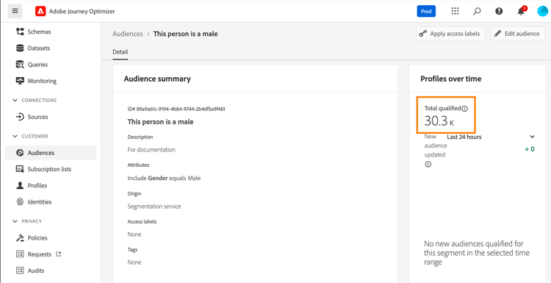551x283 pixels.
Task: Click the Total qualified info icon
Action: pos(464,109)
